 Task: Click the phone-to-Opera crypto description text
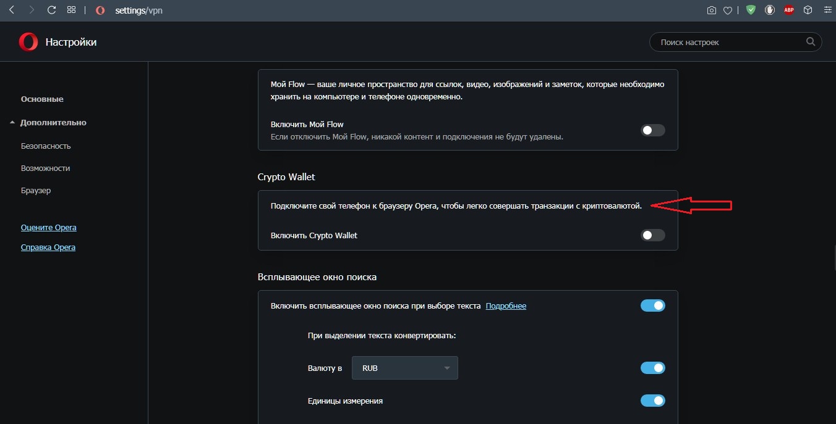tap(456, 206)
